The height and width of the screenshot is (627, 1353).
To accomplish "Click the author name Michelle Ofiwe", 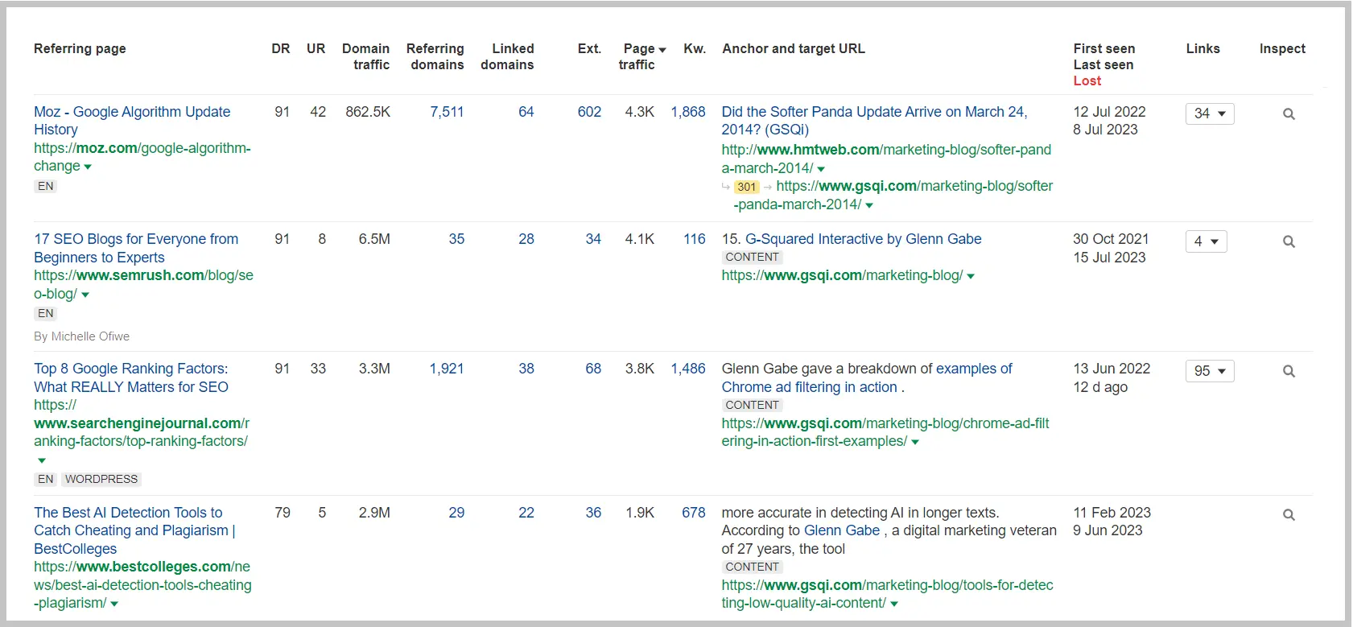I will point(90,336).
